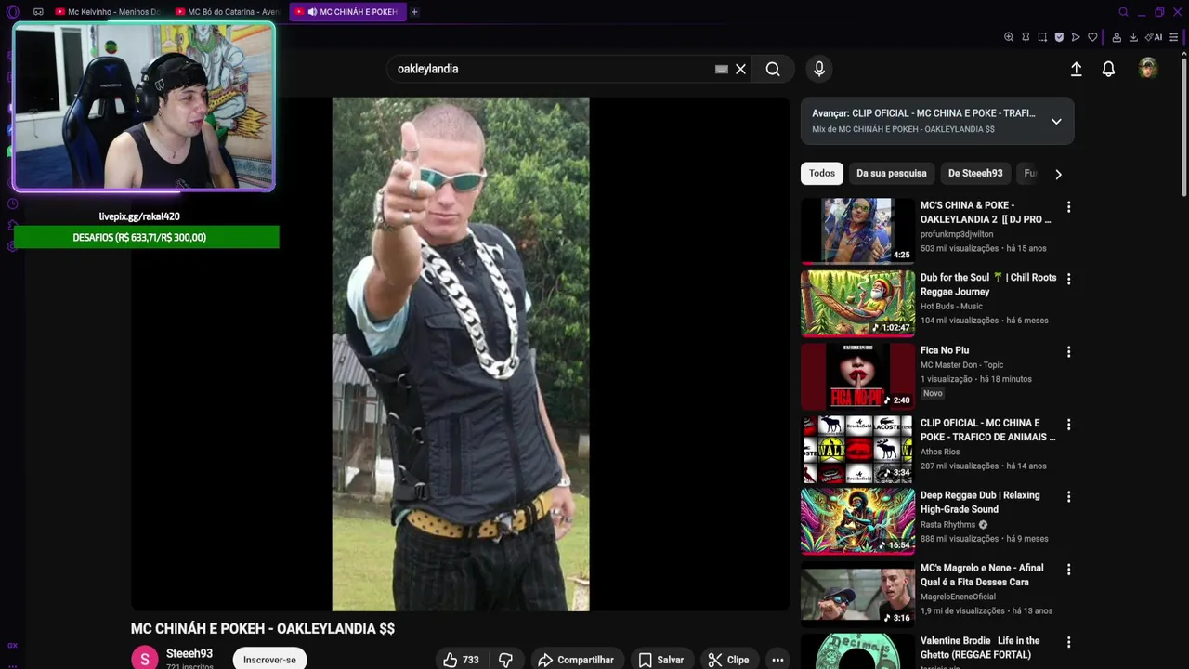Click the pinboard pin icon in address bar
The image size is (1189, 669).
point(1026,37)
